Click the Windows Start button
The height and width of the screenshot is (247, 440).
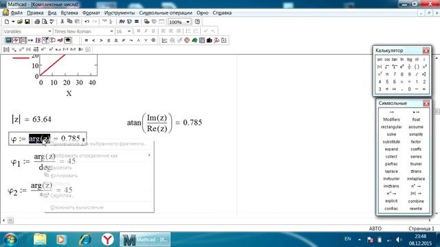(10, 239)
